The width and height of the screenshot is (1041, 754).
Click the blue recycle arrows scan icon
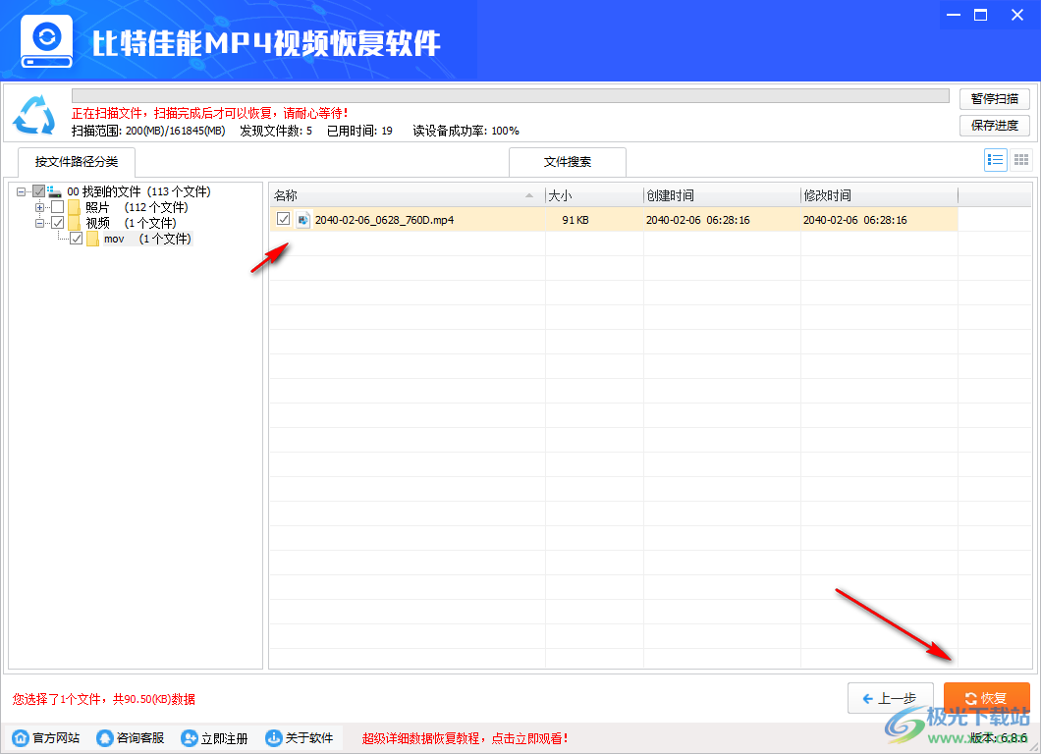pos(33,115)
